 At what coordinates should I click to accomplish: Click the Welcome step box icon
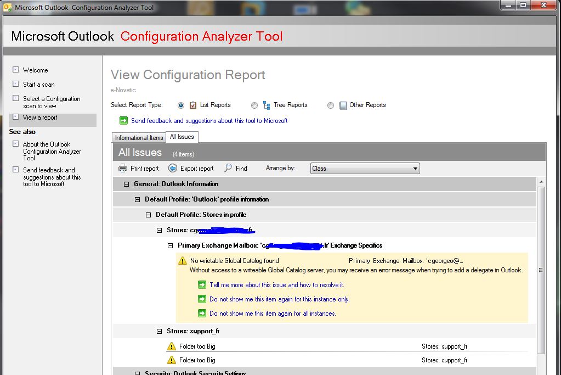point(16,70)
